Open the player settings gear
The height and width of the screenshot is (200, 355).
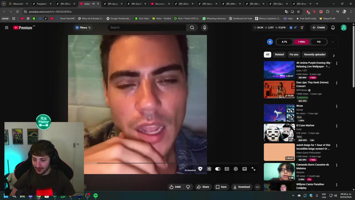click(x=236, y=169)
